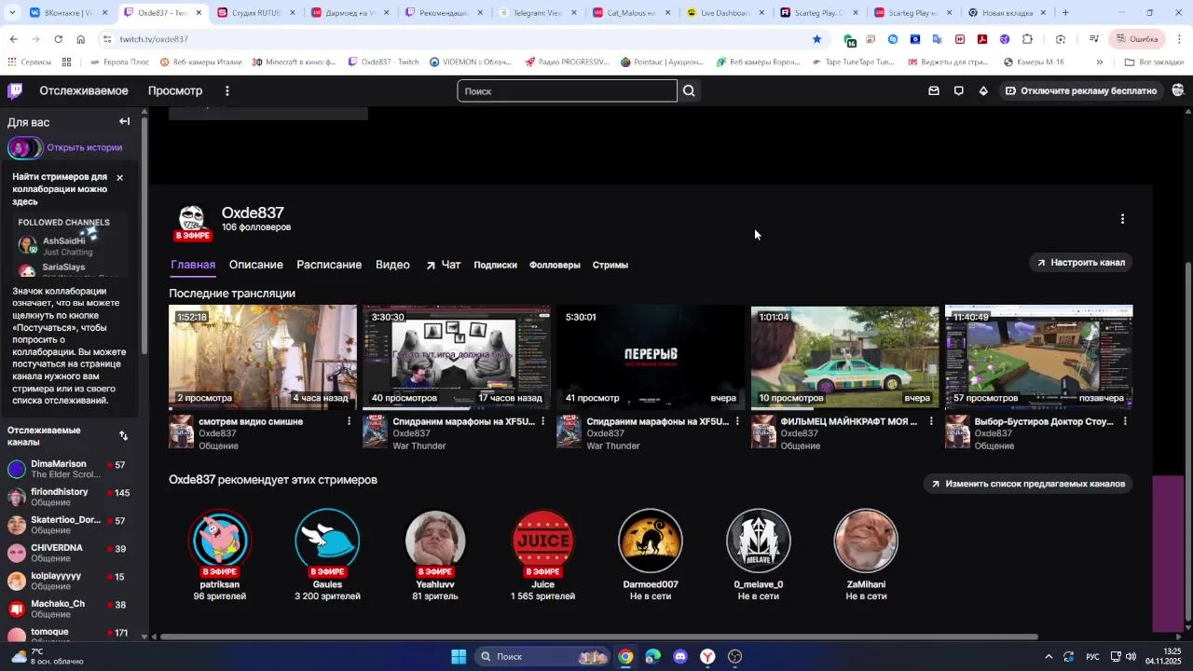Open recommended streamer Darmoed007
Image resolution: width=1193 pixels, height=671 pixels.
[651, 555]
